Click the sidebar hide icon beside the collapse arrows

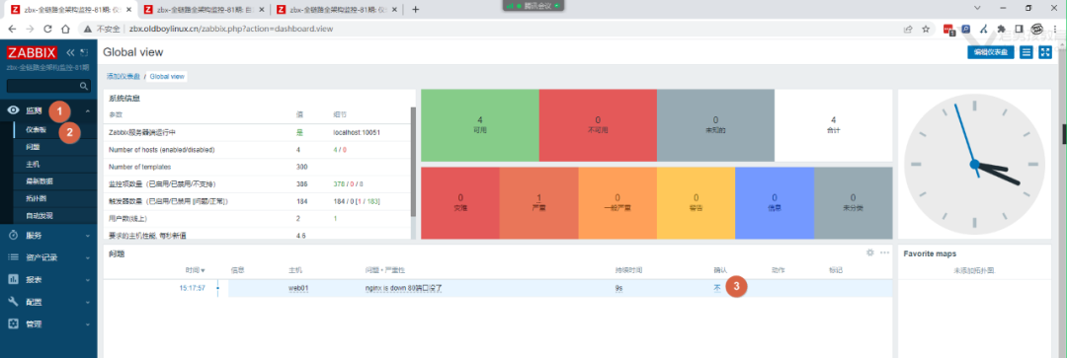tap(84, 52)
